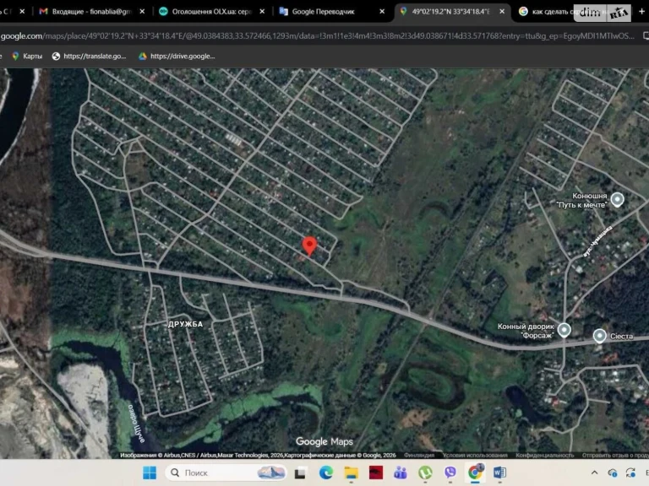Viewport: 649px width, 486px height.
Task: Open the red app icon on taskbar
Action: coord(376,472)
